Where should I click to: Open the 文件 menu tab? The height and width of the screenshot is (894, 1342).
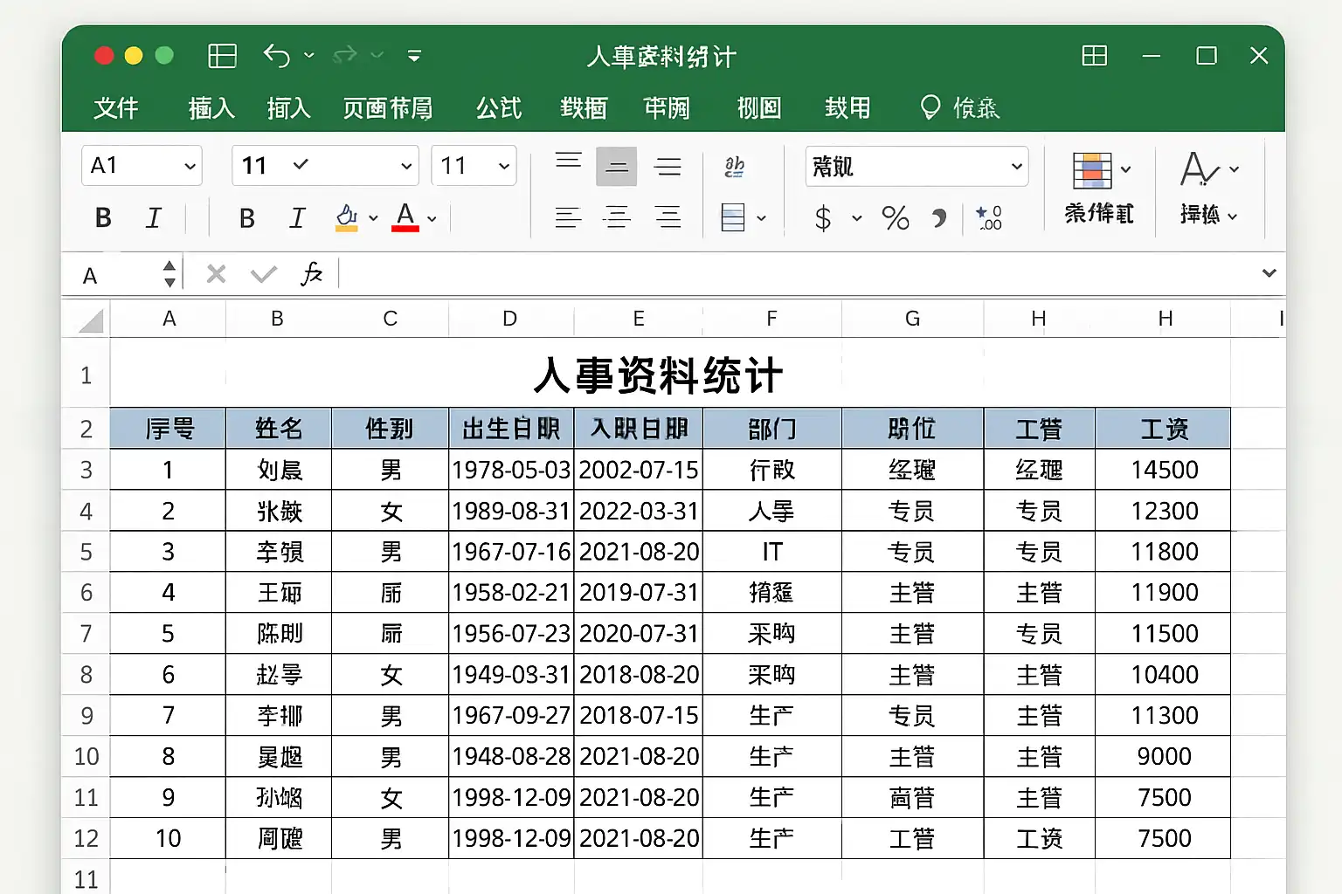tap(116, 107)
